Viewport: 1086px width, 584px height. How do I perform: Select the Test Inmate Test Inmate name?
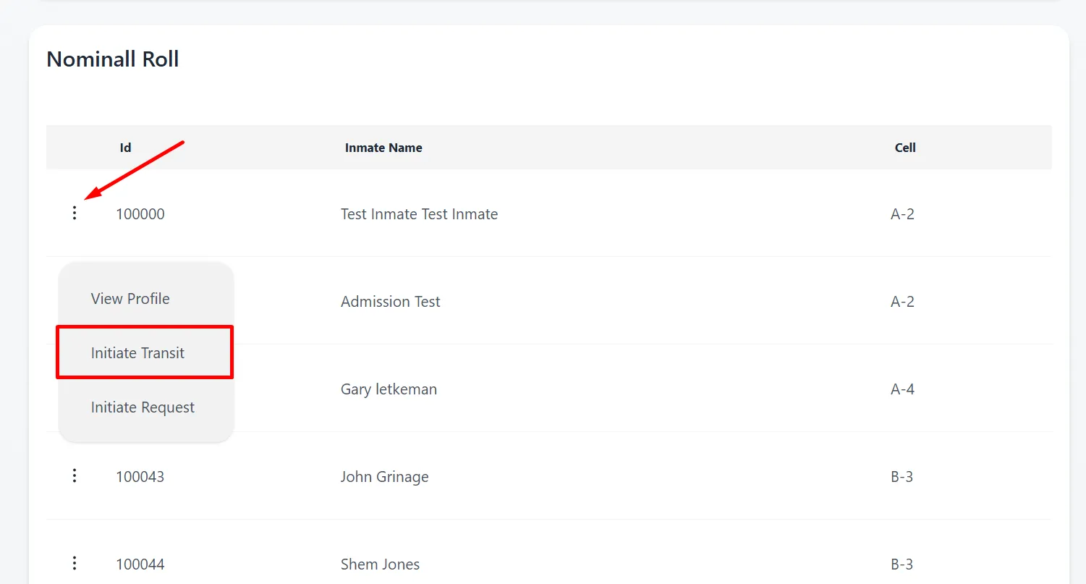[x=419, y=214]
